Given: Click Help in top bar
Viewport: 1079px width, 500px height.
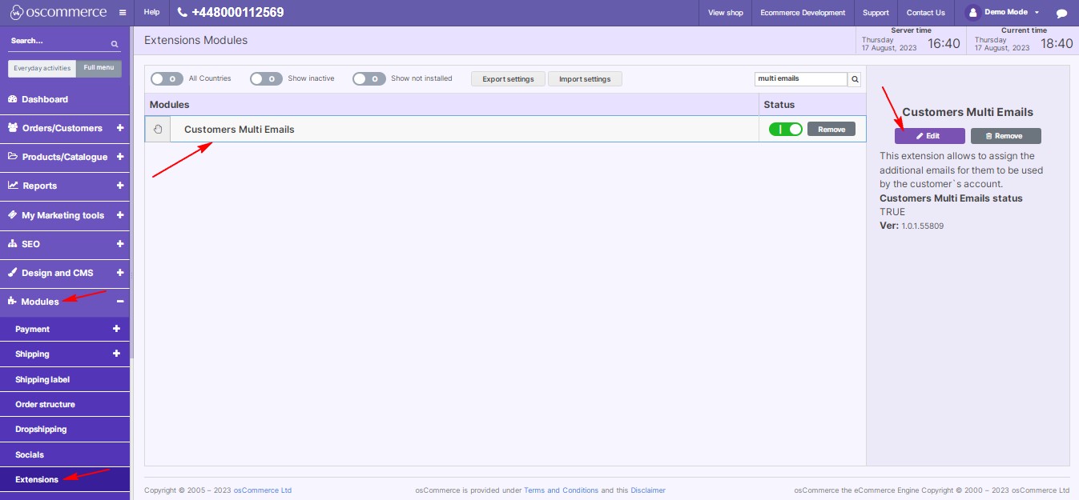Looking at the screenshot, I should click(x=151, y=13).
